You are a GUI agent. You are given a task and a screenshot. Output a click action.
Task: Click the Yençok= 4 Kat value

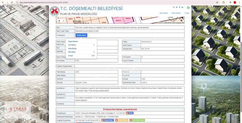click(x=81, y=82)
